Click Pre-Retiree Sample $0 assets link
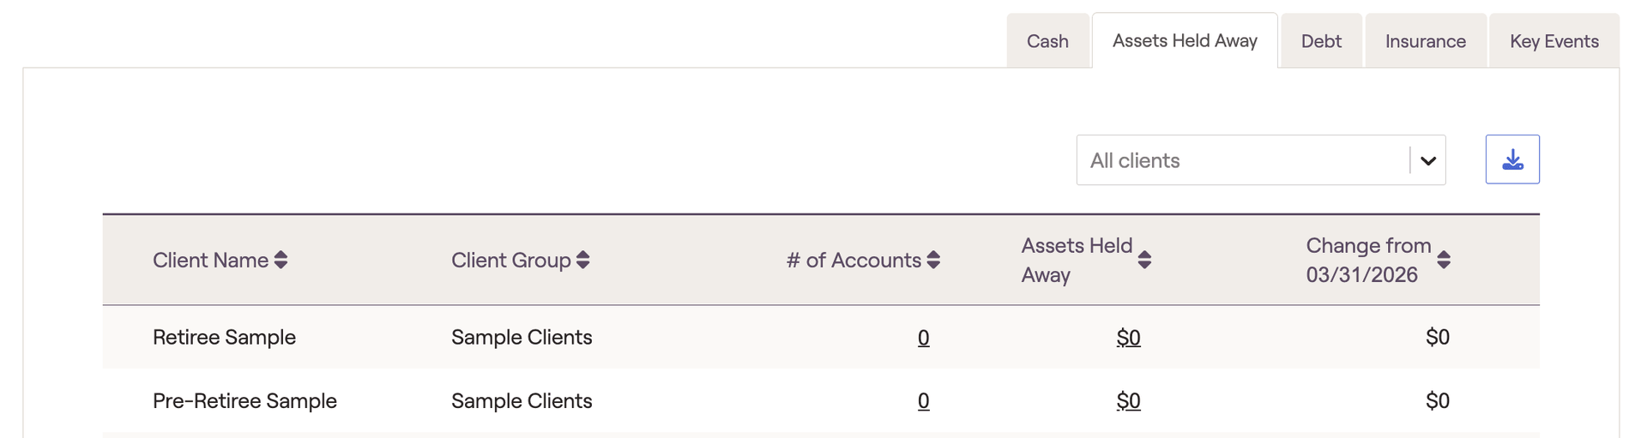Screen dimensions: 1647x438 click(x=1128, y=401)
